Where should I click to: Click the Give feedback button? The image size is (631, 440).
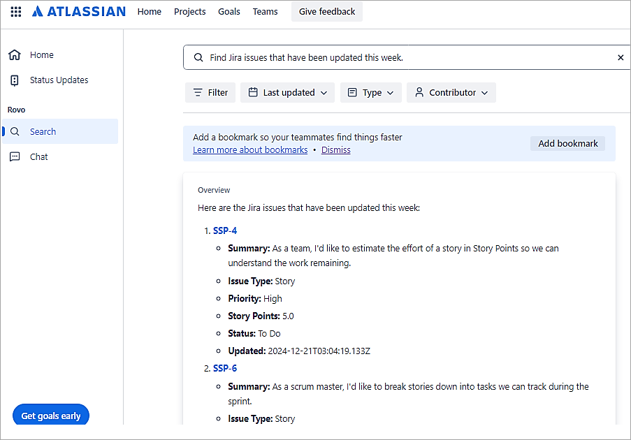(x=327, y=12)
